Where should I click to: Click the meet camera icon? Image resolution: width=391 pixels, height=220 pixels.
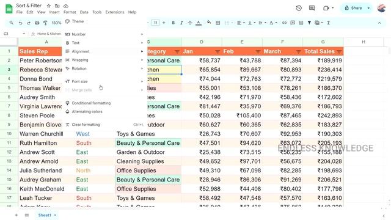click(326, 8)
